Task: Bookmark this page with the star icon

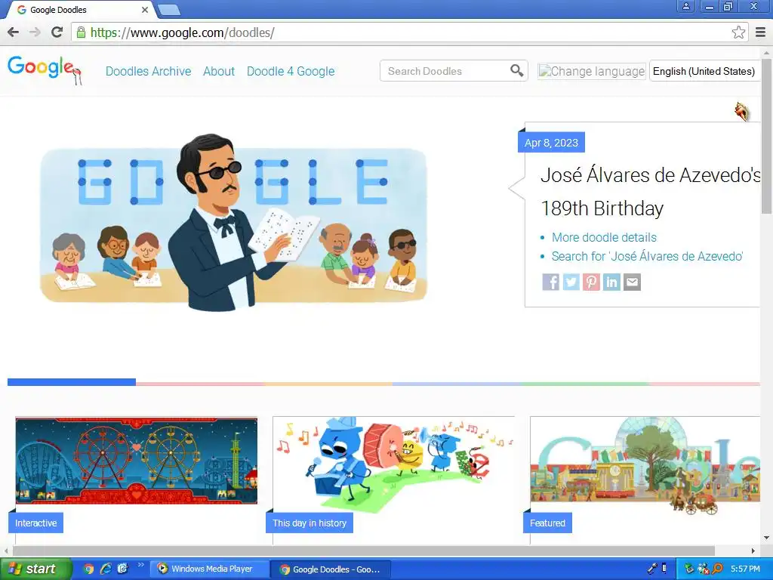Action: 738,32
